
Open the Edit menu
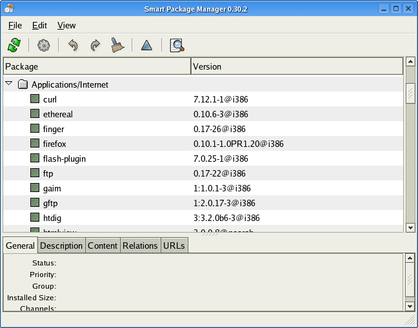point(39,25)
